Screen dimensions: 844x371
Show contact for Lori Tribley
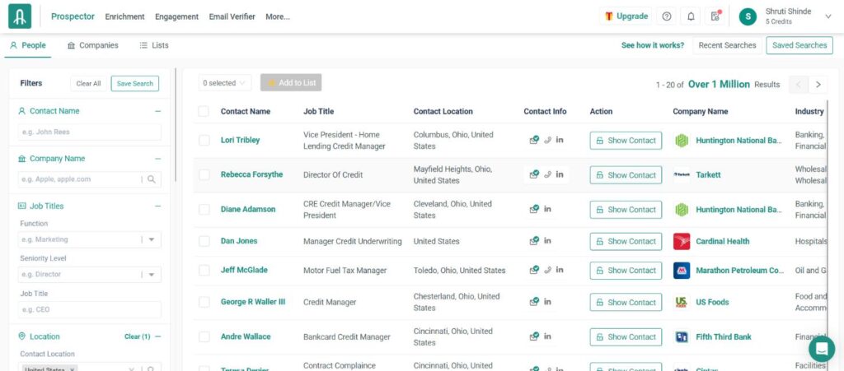click(x=626, y=140)
